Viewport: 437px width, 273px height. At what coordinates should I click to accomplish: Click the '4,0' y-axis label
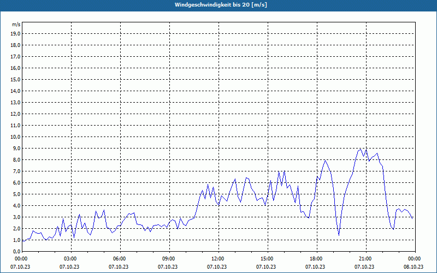pyautogui.click(x=16, y=206)
